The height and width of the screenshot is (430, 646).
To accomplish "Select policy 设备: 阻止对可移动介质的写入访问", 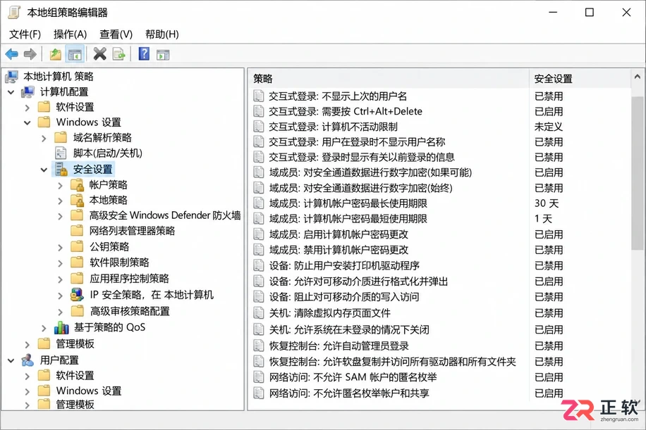I will point(344,297).
